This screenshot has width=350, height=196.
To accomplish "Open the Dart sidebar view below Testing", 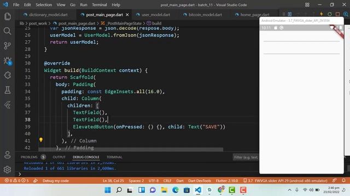I will [7, 105].
